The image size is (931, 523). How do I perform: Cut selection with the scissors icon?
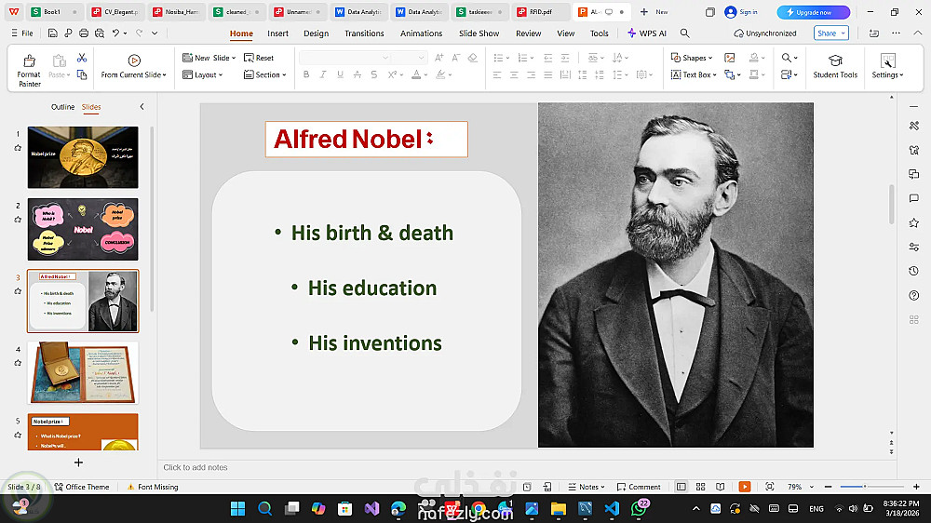click(x=82, y=58)
